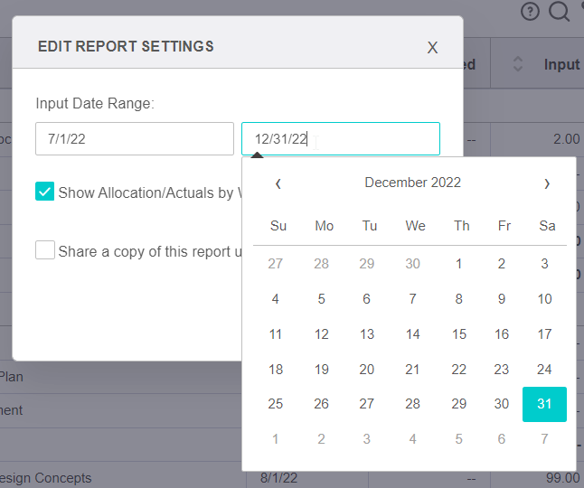The width and height of the screenshot is (584, 488).
Task: Click sort arrows beside Input column
Action: [x=518, y=64]
